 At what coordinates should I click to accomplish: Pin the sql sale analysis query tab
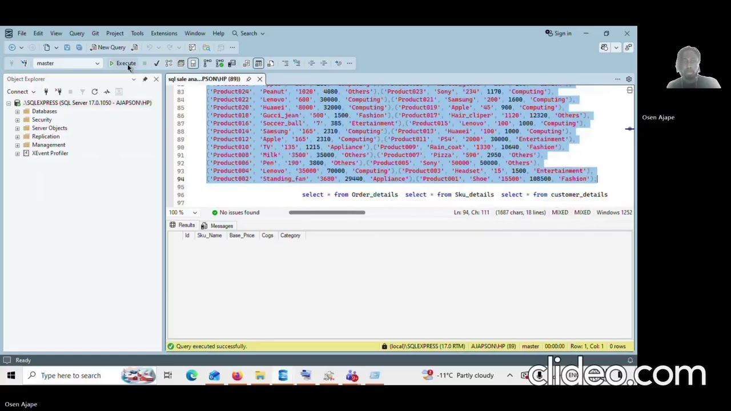[248, 79]
